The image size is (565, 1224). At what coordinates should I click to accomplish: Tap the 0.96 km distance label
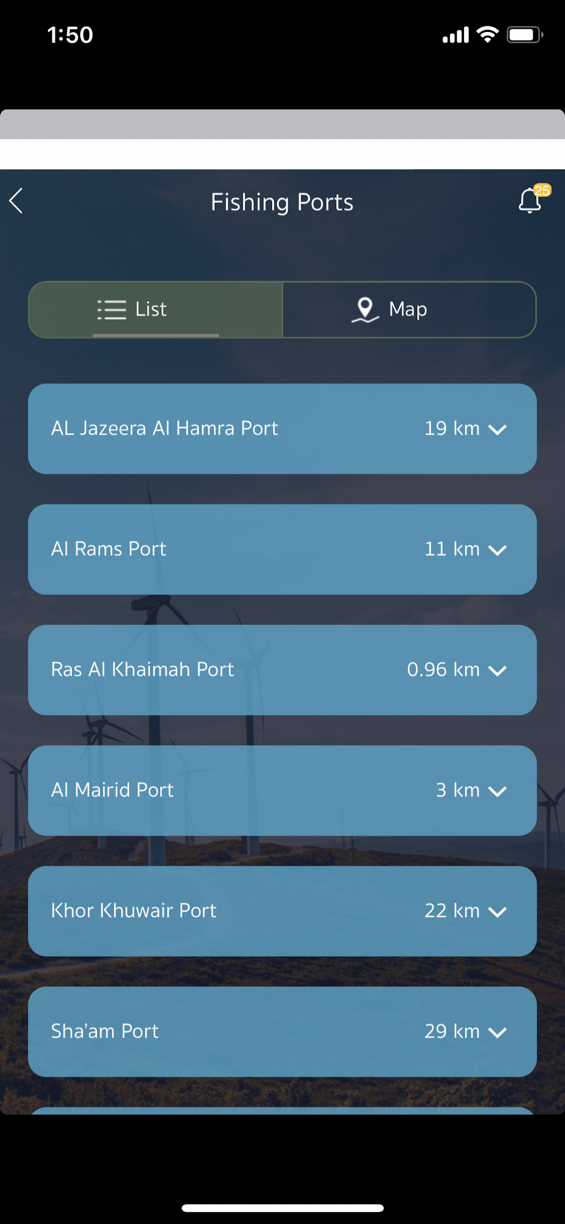pyautogui.click(x=443, y=669)
